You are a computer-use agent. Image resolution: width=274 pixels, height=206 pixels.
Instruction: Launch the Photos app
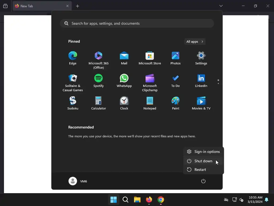click(x=176, y=58)
